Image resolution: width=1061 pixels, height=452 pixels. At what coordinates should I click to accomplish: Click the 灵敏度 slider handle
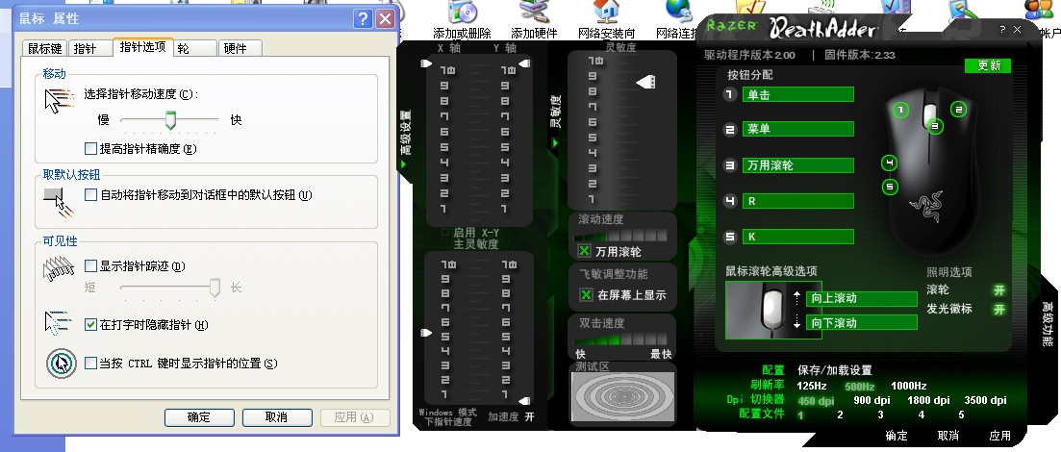pyautogui.click(x=645, y=82)
